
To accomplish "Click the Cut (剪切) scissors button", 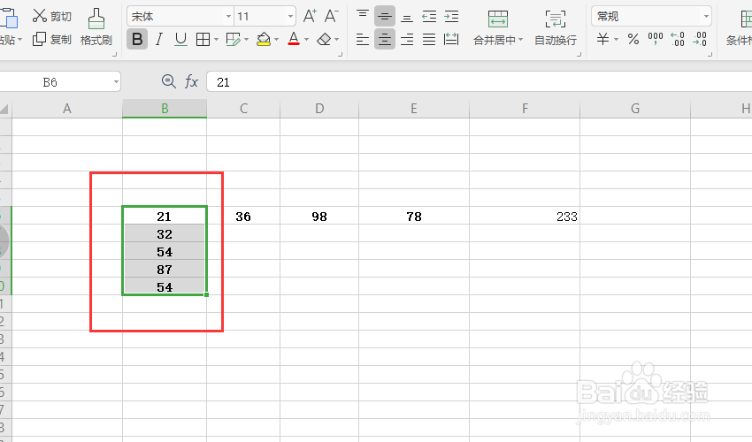I will [52, 16].
